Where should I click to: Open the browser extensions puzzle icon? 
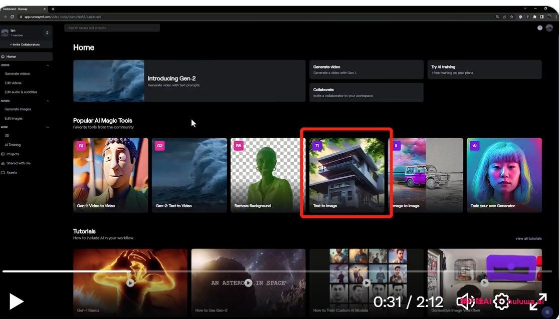[x=534, y=17]
